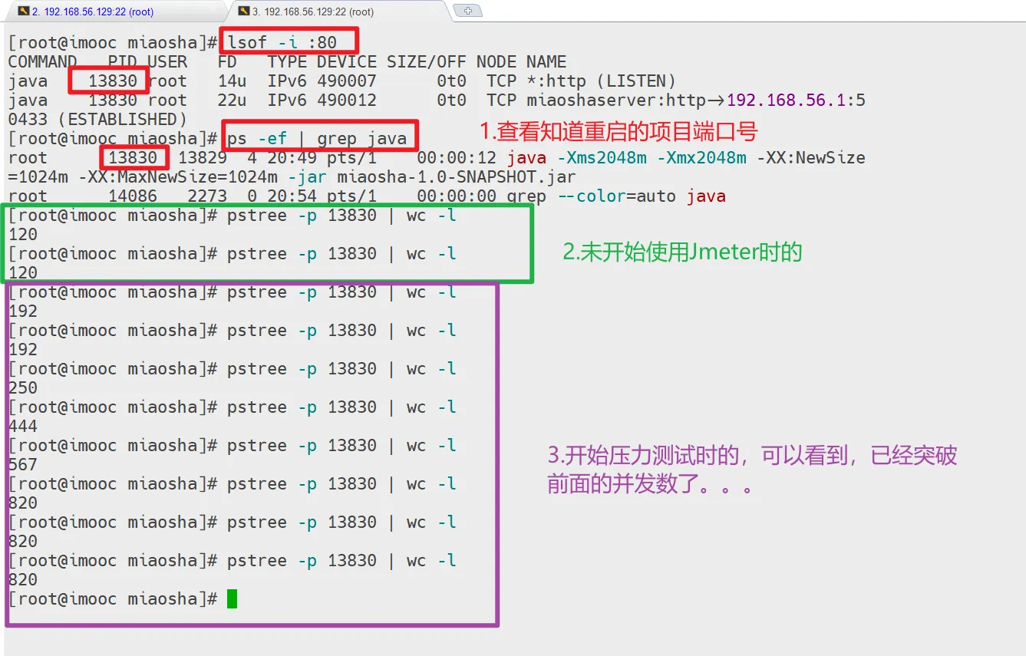Click the thread count output 444

[x=23, y=427]
